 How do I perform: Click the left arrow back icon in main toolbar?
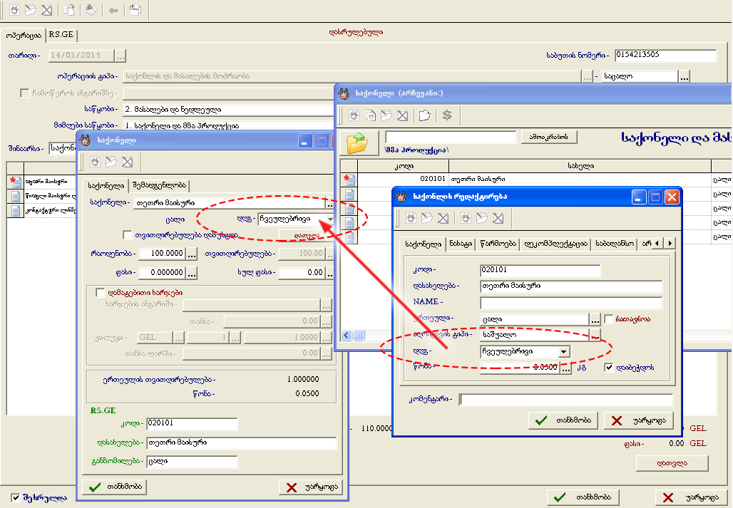click(113, 10)
